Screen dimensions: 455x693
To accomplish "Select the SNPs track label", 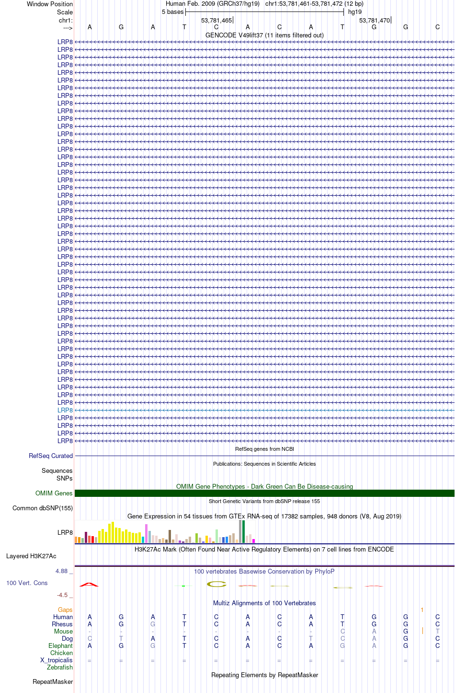I will 65,478.
